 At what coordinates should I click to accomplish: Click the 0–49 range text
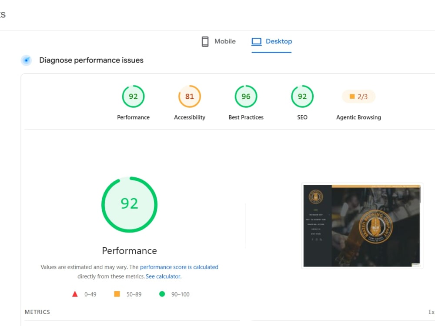90,294
